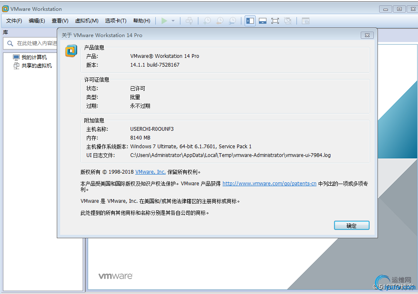The width and height of the screenshot is (418, 294).
Task: Open the 帮助(H) menu
Action: (x=142, y=21)
